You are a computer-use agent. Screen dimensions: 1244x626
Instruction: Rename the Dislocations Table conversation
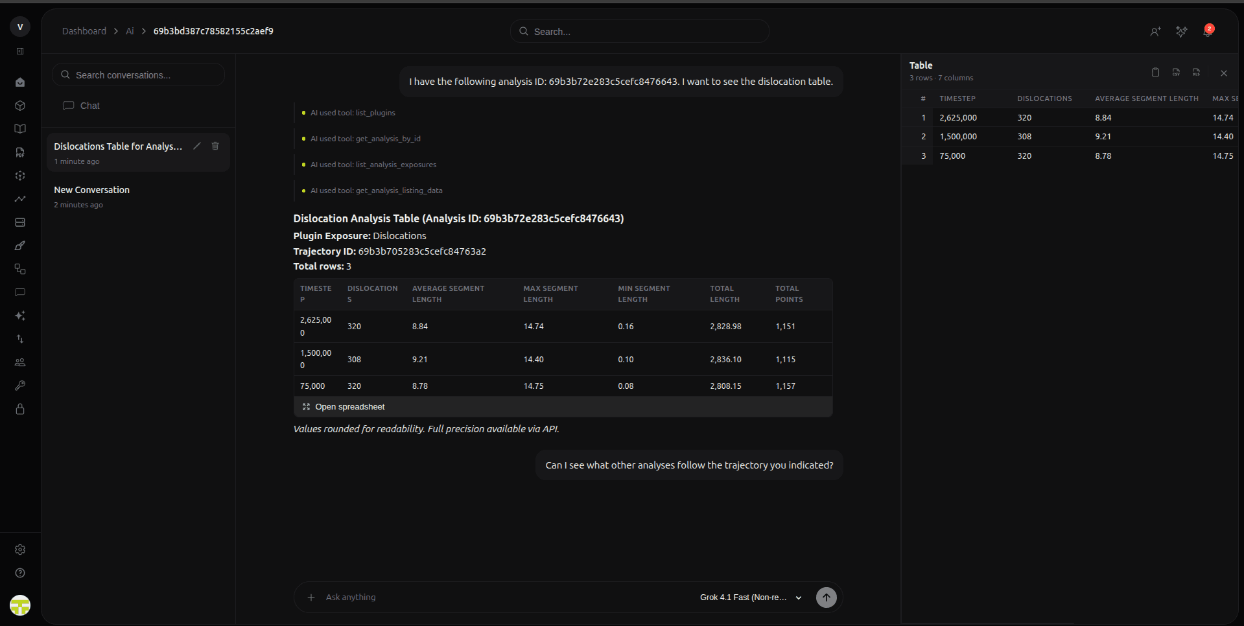(197, 146)
